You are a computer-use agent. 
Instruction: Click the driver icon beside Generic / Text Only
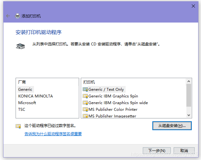[85, 89]
